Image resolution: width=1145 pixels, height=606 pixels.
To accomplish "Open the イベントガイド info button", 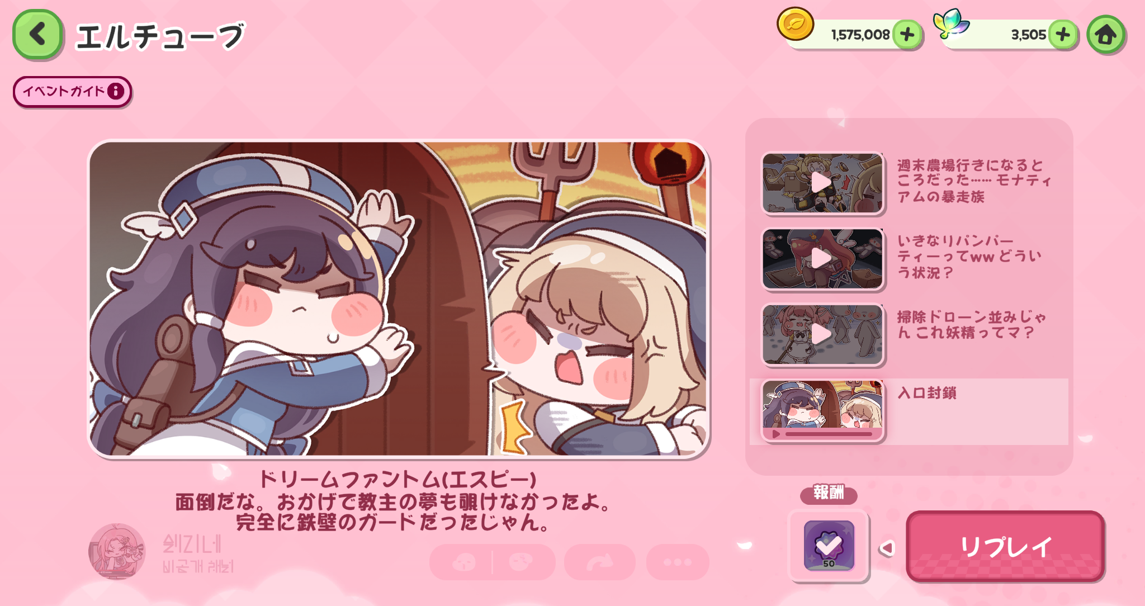I will tap(72, 91).
